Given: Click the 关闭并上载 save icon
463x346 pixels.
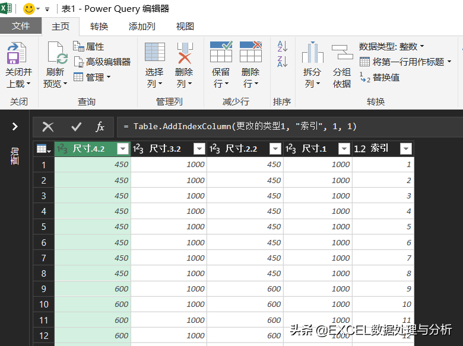Looking at the screenshot, I should 17,53.
